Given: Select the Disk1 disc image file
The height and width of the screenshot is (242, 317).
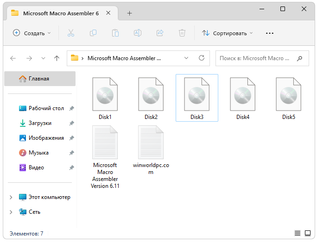Looking at the screenshot, I should [105, 98].
